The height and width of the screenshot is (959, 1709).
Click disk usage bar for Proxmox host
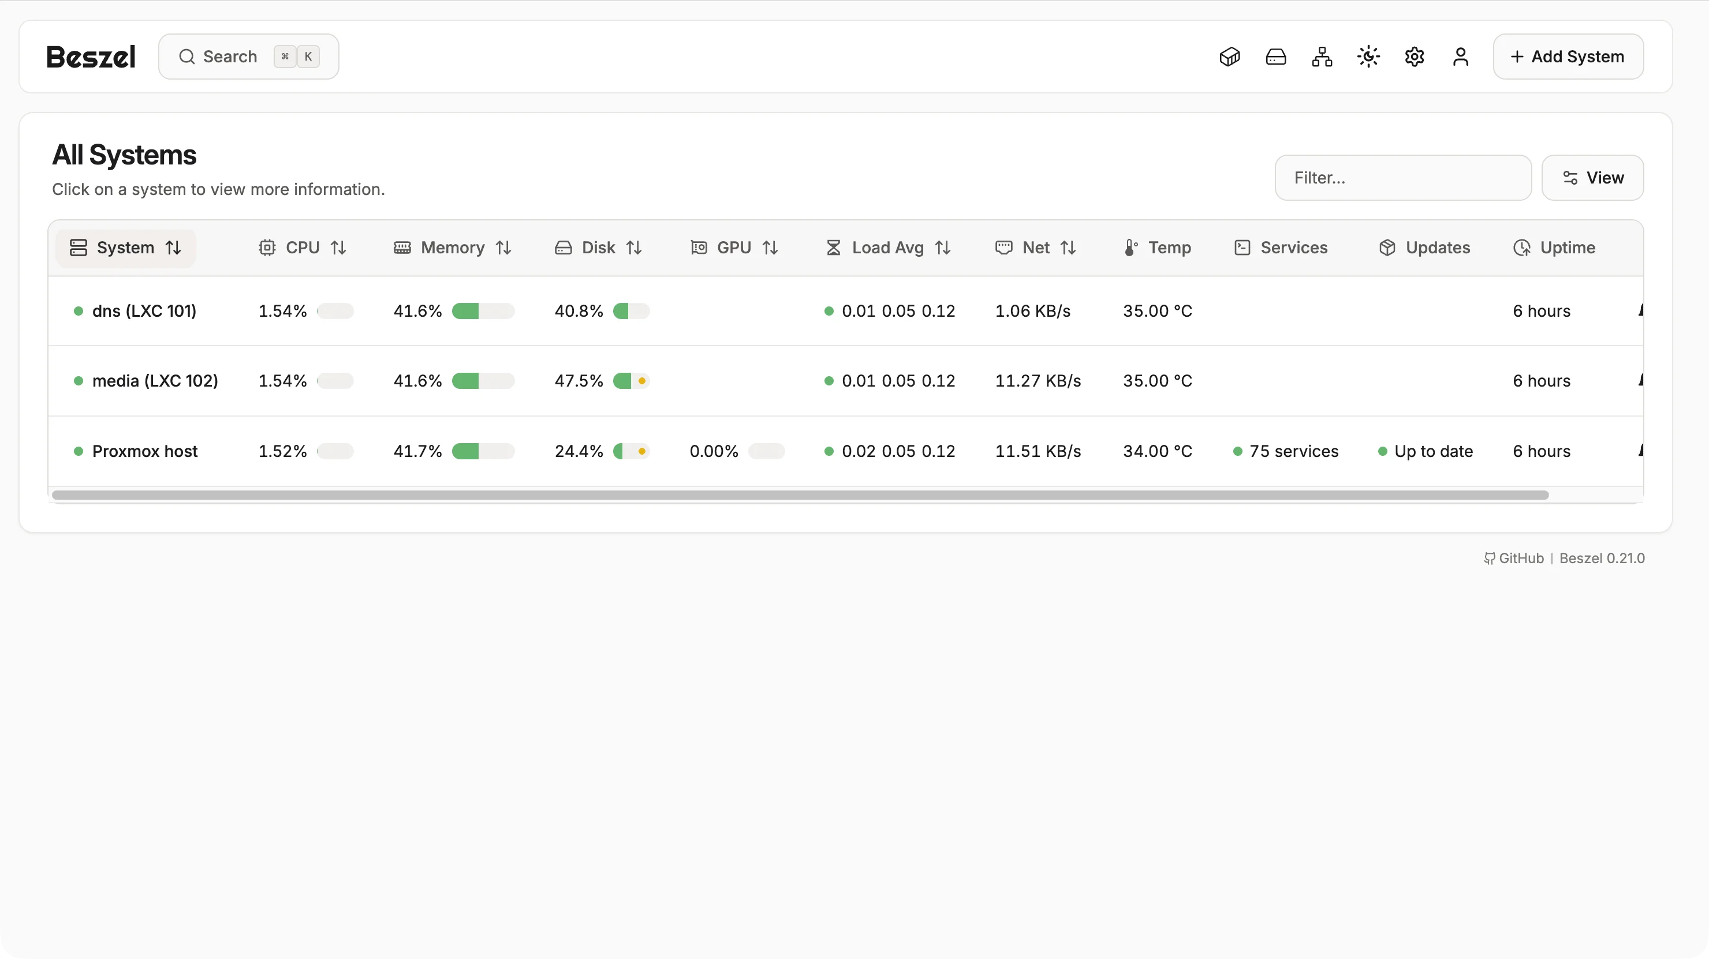631,452
